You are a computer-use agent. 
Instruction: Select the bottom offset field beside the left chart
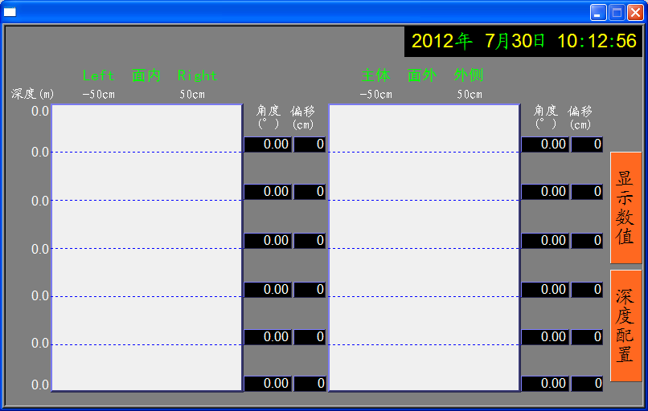click(310, 384)
